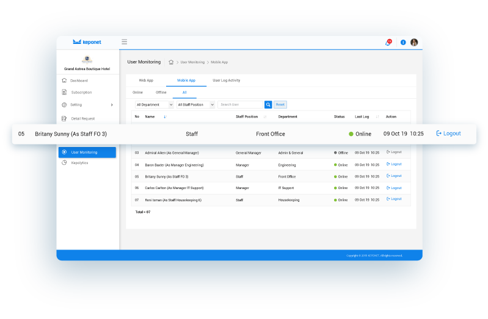Open the All Department dropdown
488x319 pixels.
154,105
